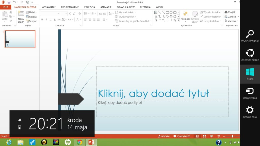This screenshot has width=260, height=146.
Task: Align text to the right
Action: tap(94, 20)
